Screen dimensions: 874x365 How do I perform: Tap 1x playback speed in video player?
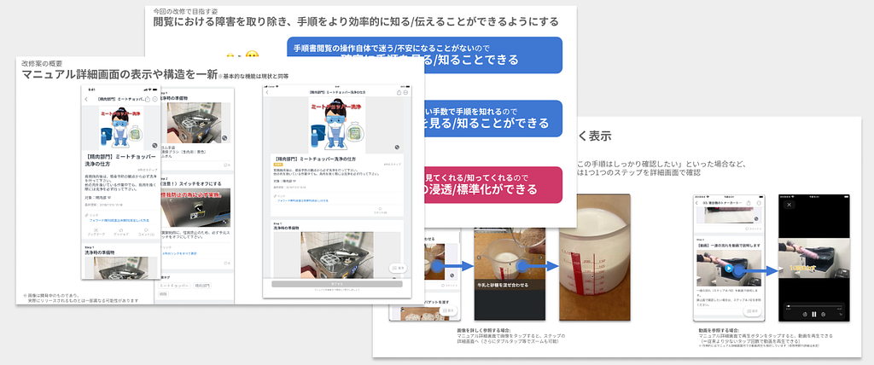[841, 315]
